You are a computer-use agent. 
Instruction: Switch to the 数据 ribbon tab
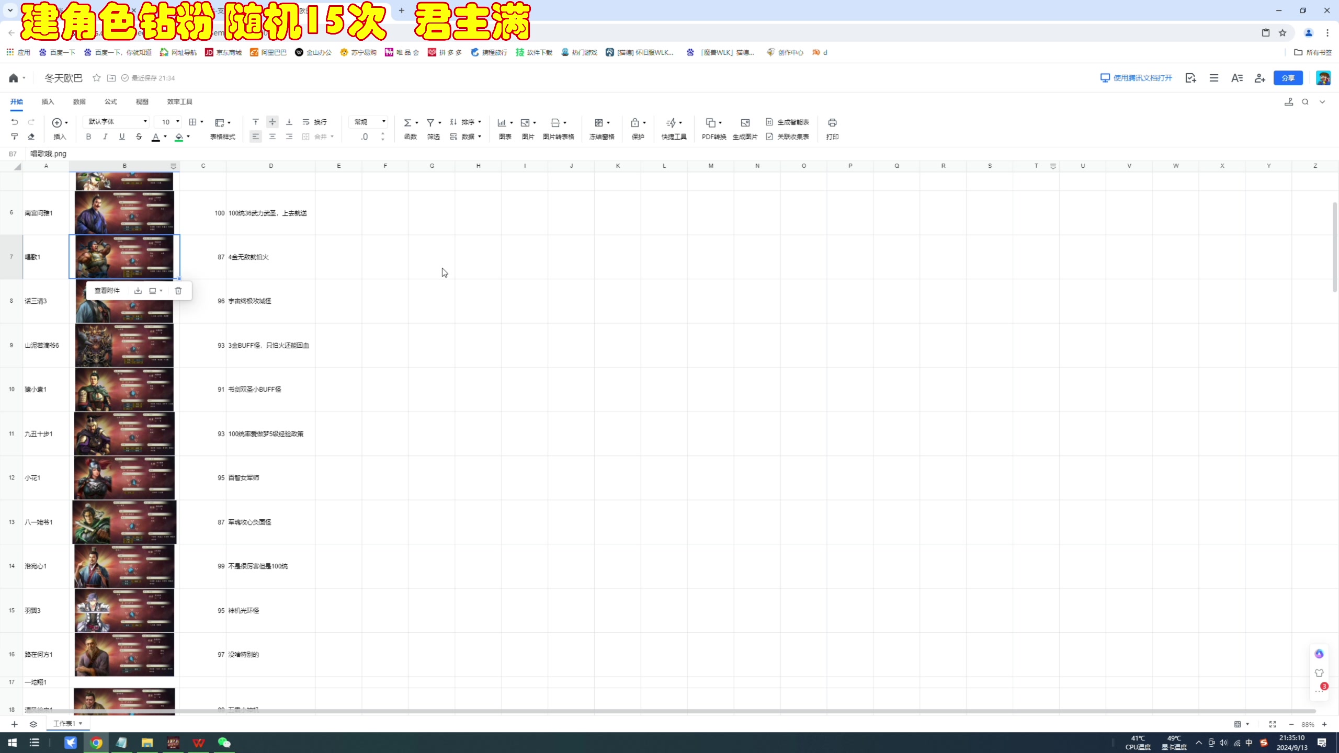coord(79,101)
